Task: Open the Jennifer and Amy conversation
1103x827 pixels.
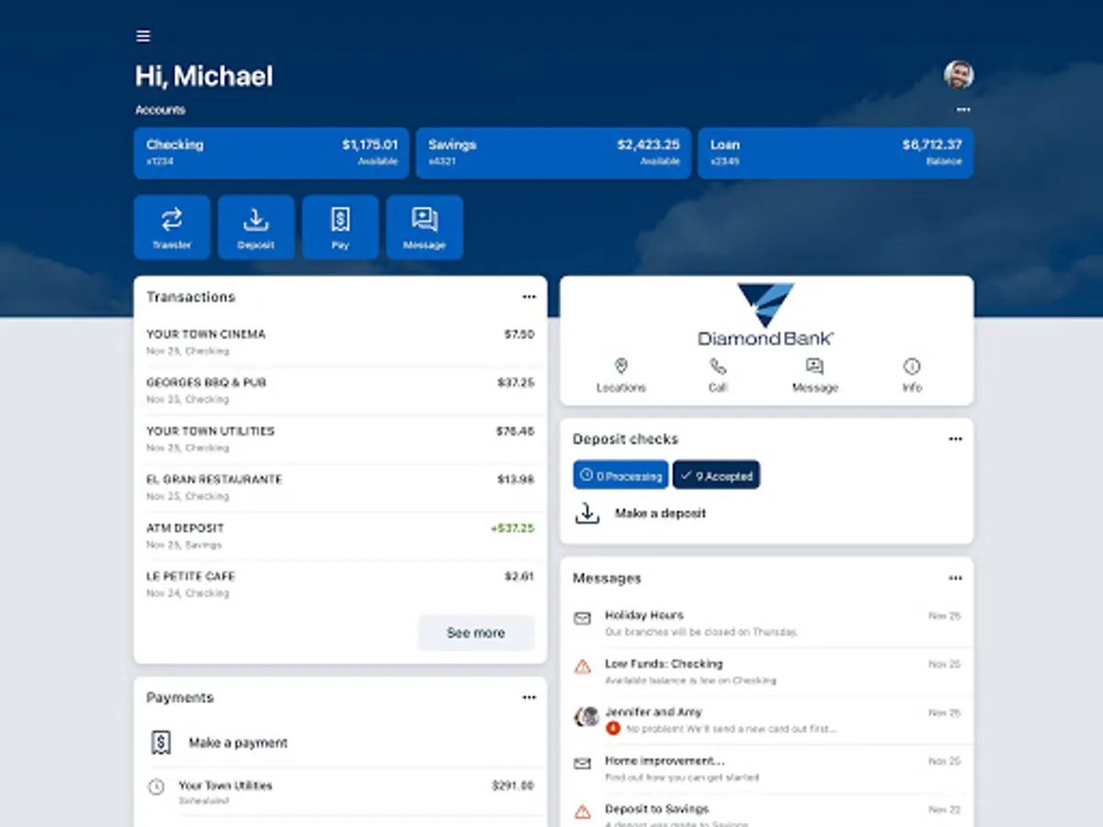Action: [x=767, y=719]
